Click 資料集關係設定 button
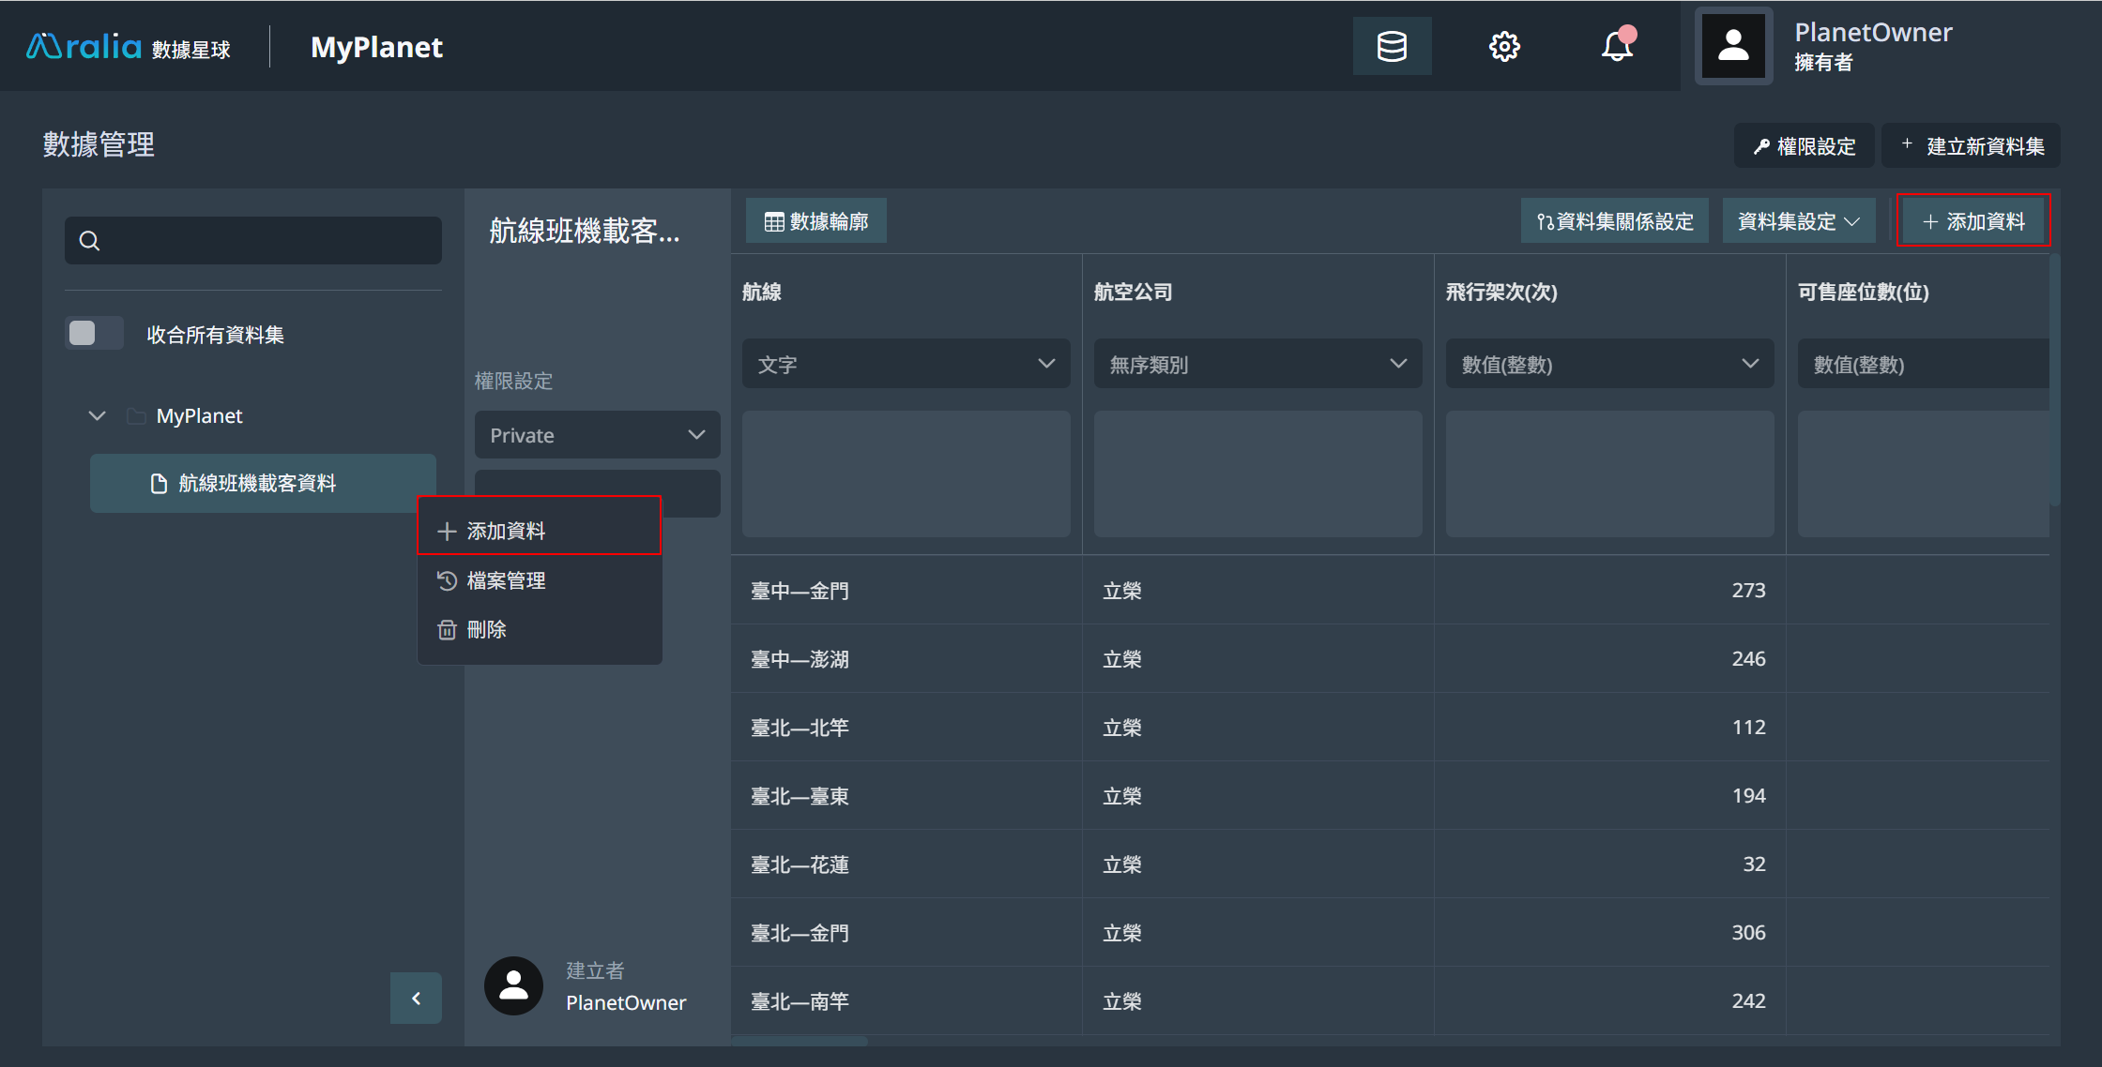 tap(1615, 221)
